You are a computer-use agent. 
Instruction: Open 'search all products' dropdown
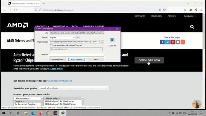(x=74, y=88)
